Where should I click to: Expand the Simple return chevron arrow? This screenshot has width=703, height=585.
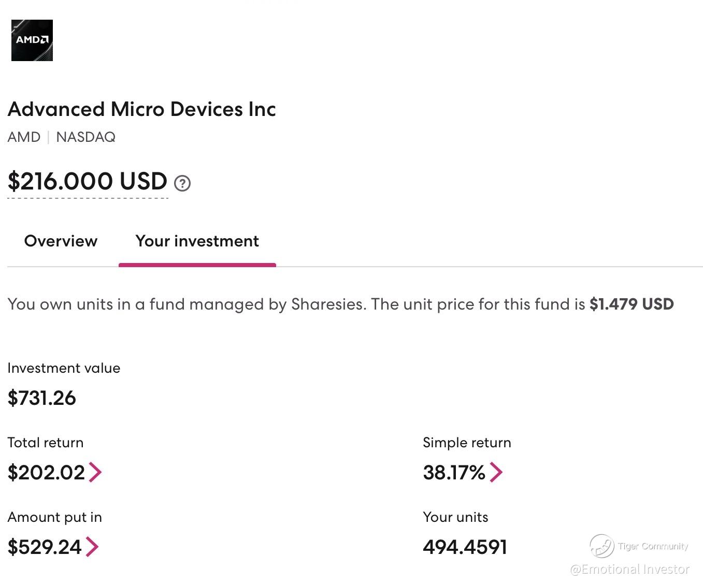pos(496,472)
